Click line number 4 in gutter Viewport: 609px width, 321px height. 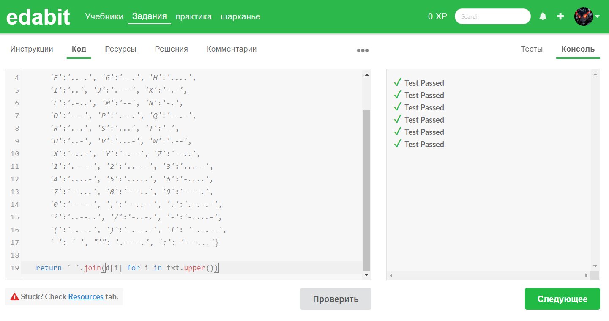click(17, 77)
